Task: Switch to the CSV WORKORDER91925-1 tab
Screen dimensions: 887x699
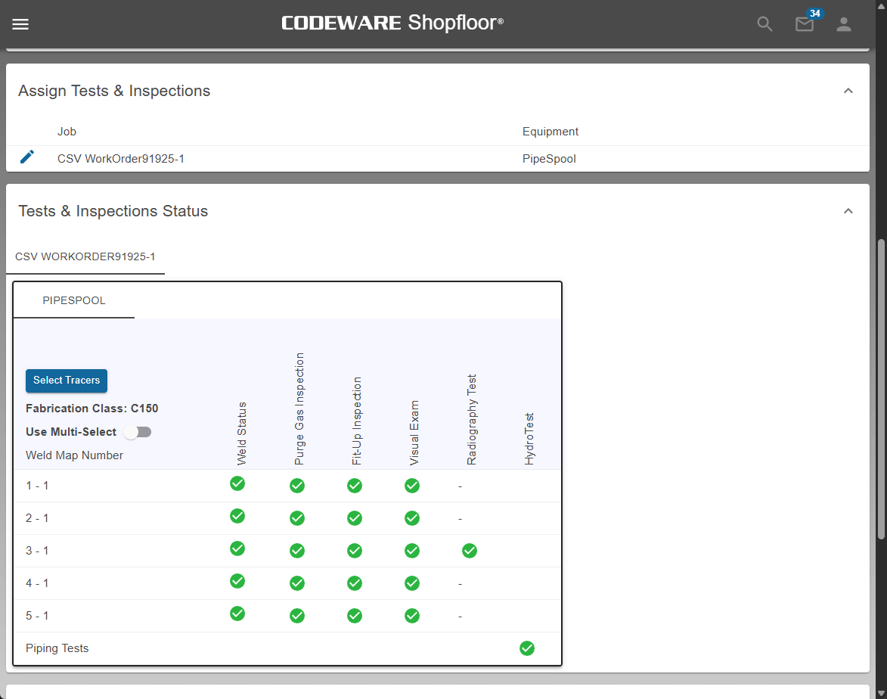Action: click(85, 257)
